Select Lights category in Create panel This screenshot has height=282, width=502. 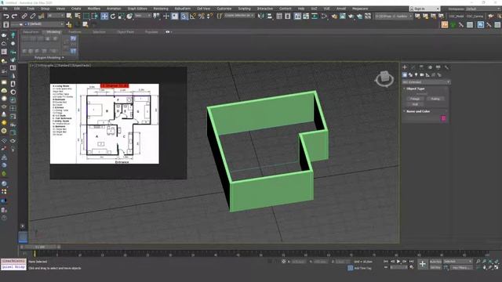click(417, 75)
